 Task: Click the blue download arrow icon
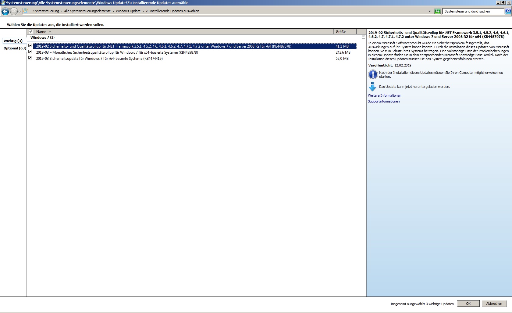coord(372,87)
